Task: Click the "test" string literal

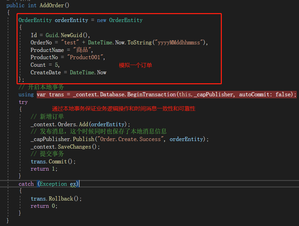Action: [70, 42]
